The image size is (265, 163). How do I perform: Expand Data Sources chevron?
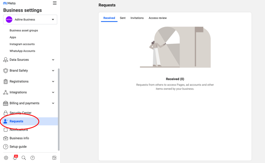(53, 60)
